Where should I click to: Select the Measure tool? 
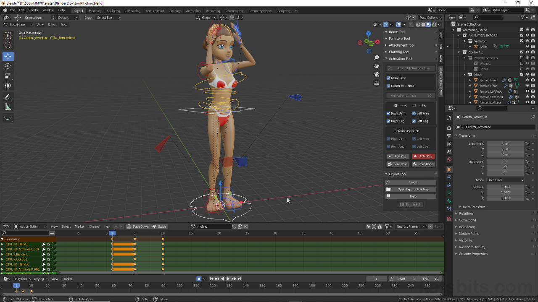(8, 107)
